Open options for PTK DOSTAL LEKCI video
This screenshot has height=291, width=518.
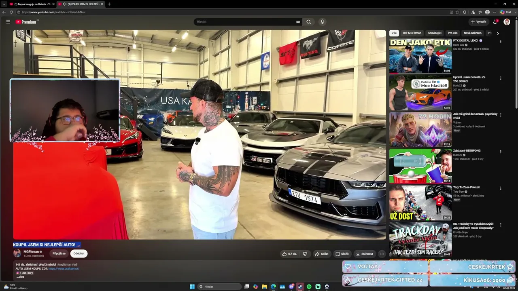pyautogui.click(x=501, y=41)
